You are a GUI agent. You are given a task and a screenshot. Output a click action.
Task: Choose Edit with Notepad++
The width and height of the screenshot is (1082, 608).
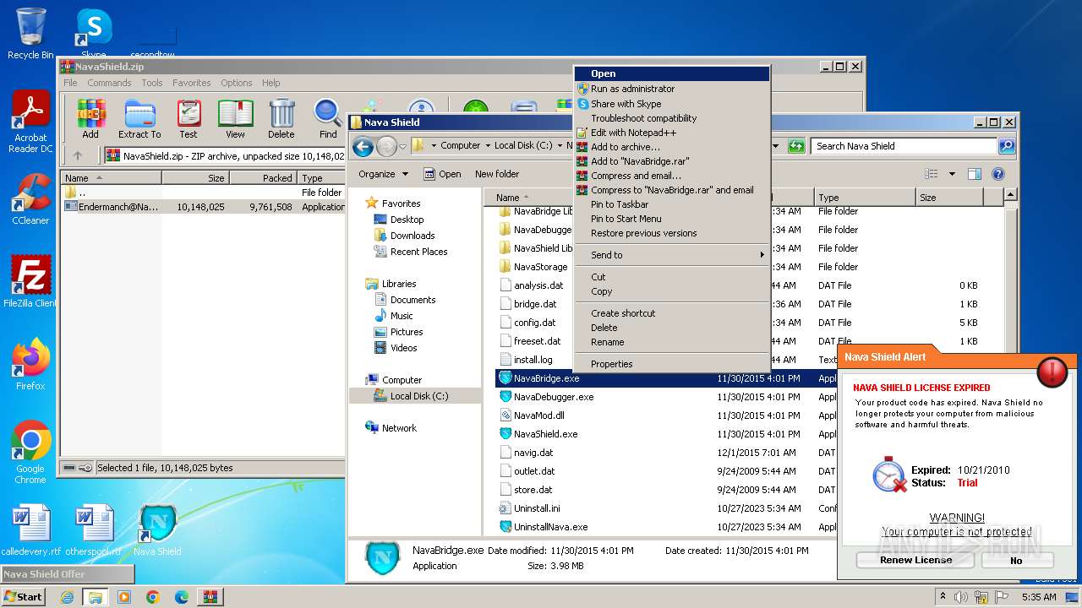(671, 133)
